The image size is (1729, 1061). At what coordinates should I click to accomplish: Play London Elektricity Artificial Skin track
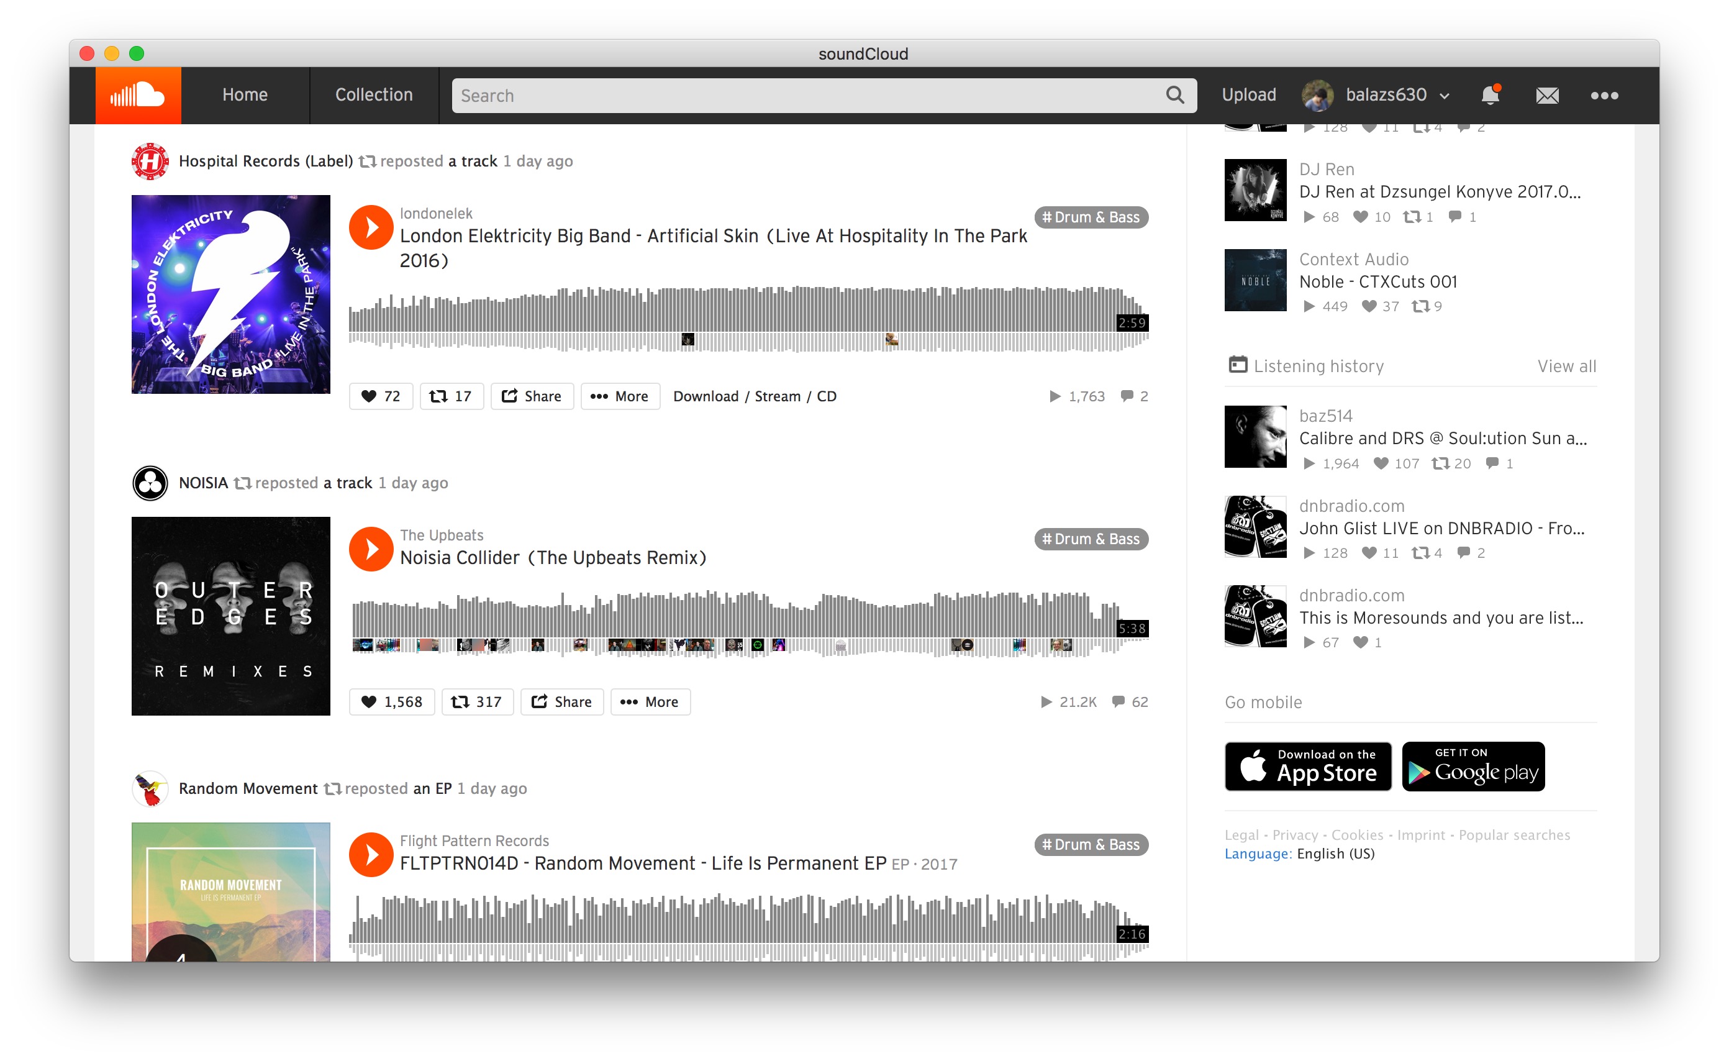coord(371,227)
